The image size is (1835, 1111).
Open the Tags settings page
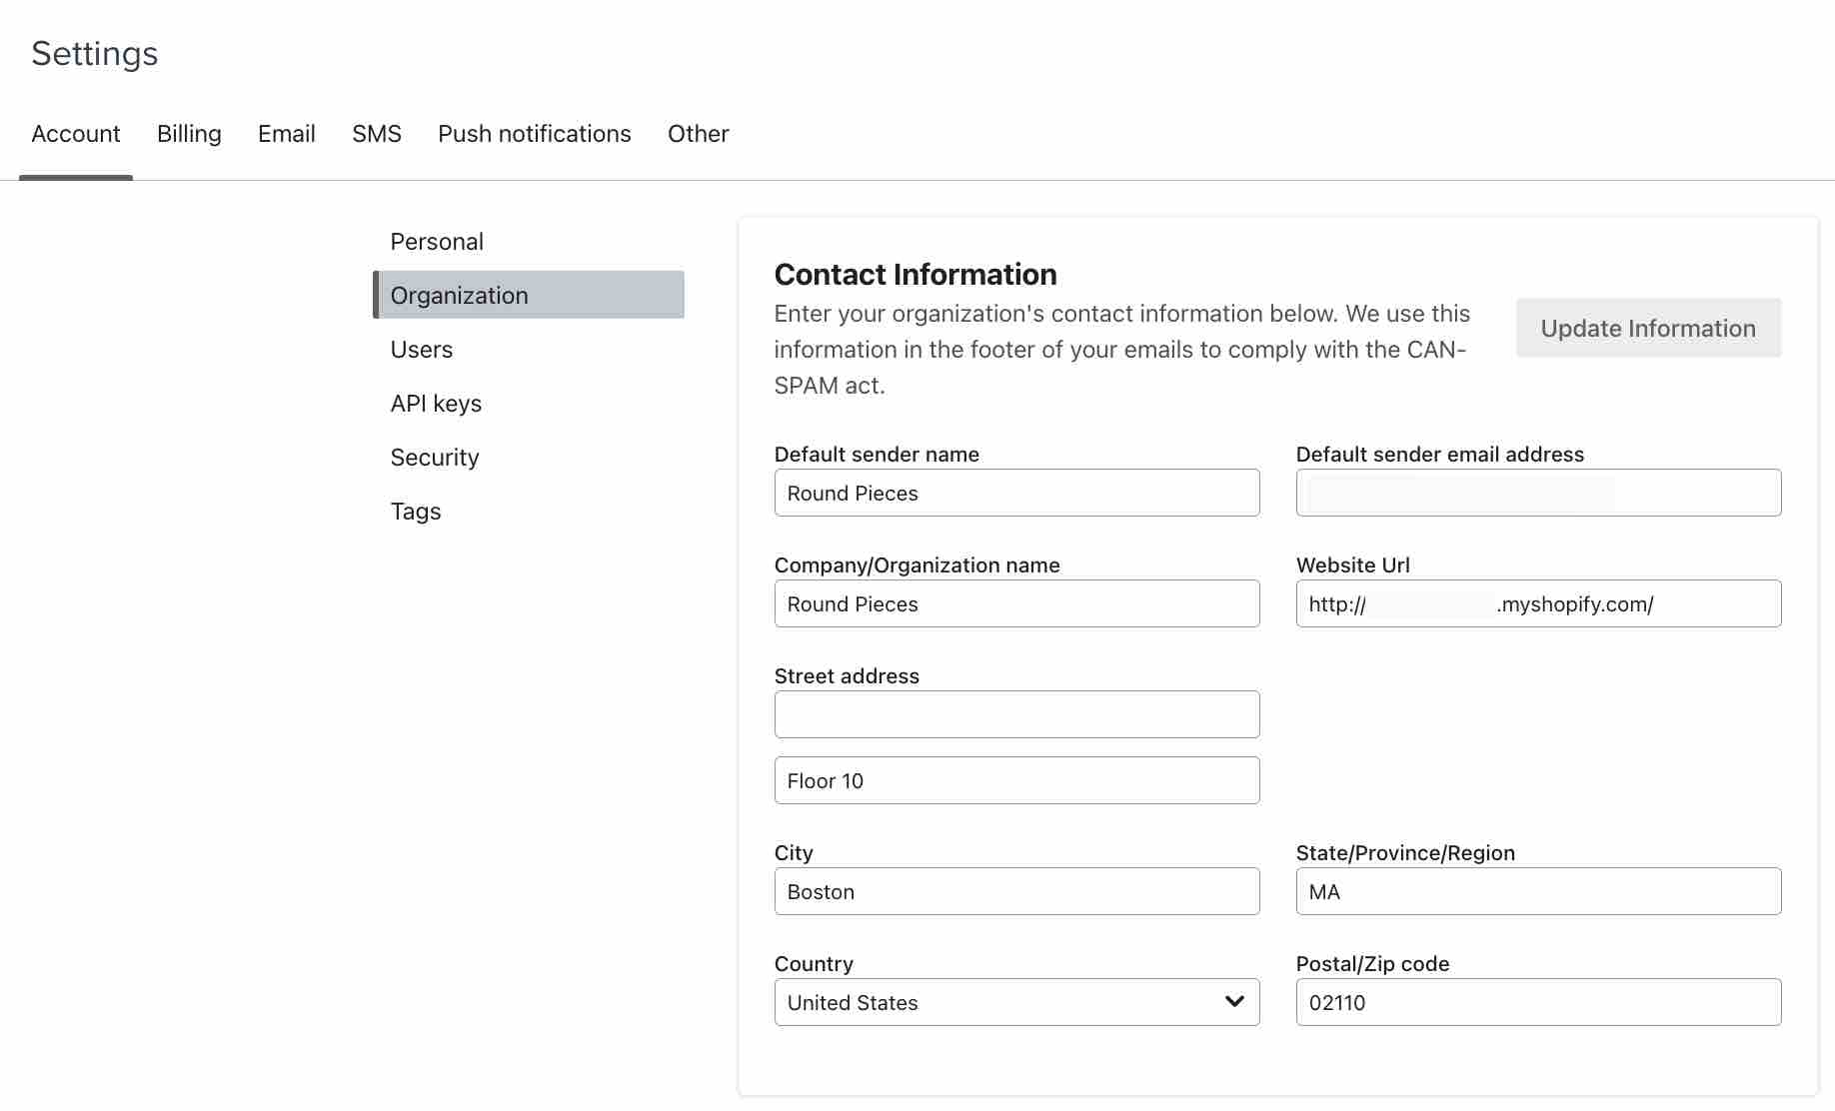click(x=415, y=511)
